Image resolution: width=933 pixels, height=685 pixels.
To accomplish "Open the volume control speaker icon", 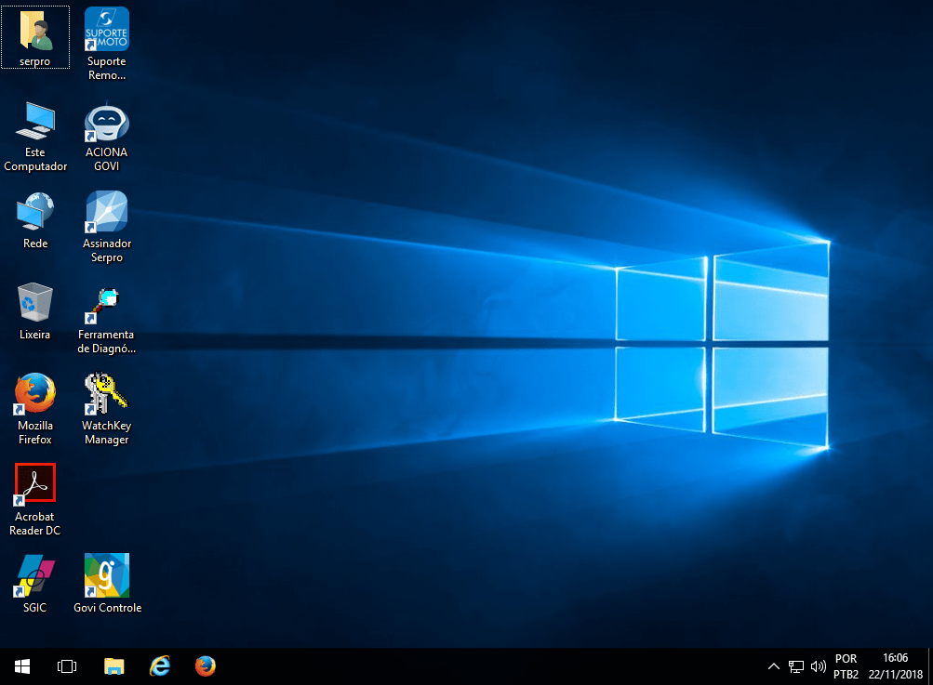I will point(819,666).
